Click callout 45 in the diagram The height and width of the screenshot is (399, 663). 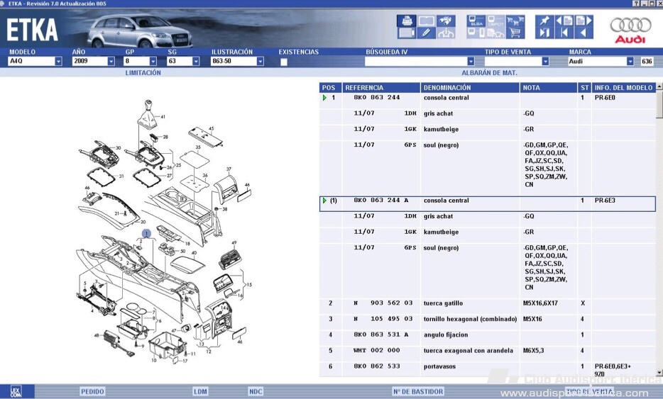[211, 128]
